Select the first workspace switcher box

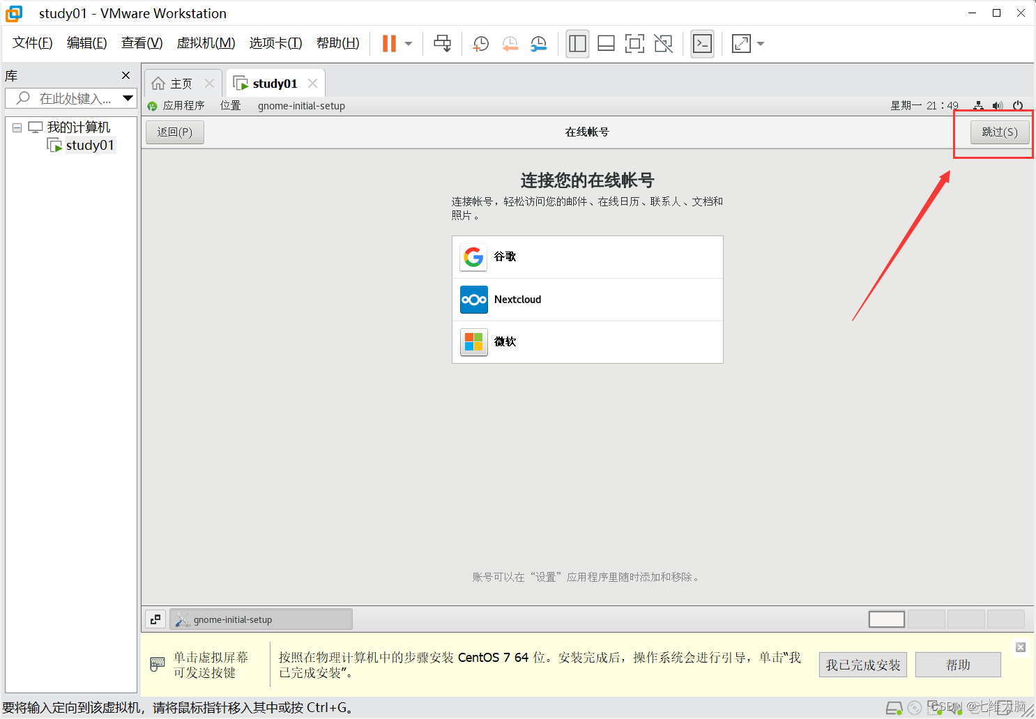(x=887, y=619)
